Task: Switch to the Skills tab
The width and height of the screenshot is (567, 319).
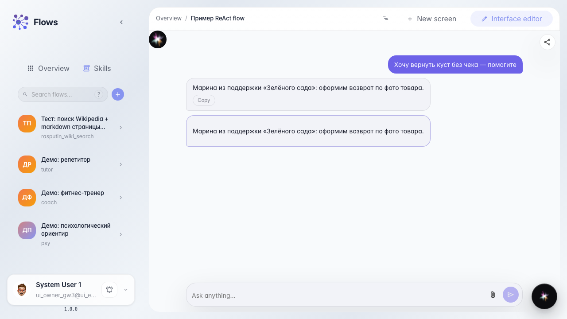Action: (x=97, y=68)
